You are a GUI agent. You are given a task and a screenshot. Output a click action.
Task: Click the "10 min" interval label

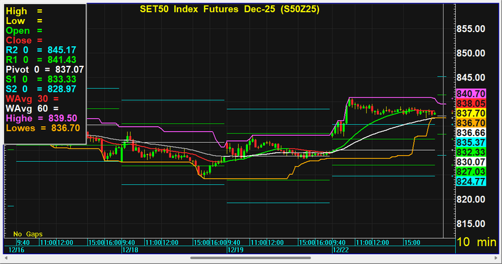[x=477, y=242]
